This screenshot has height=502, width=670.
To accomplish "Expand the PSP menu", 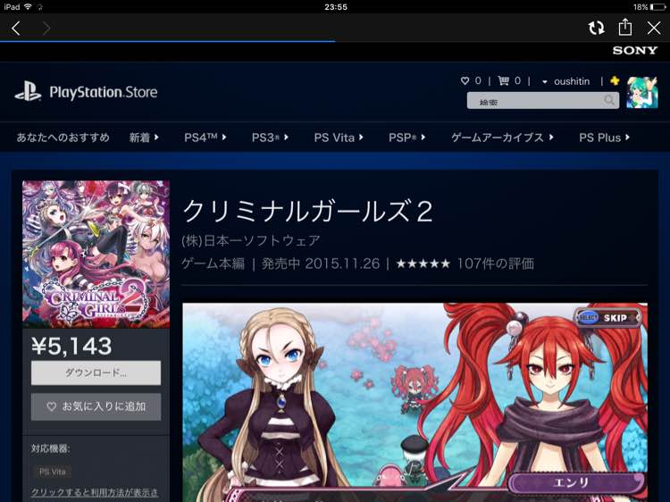I will [406, 138].
